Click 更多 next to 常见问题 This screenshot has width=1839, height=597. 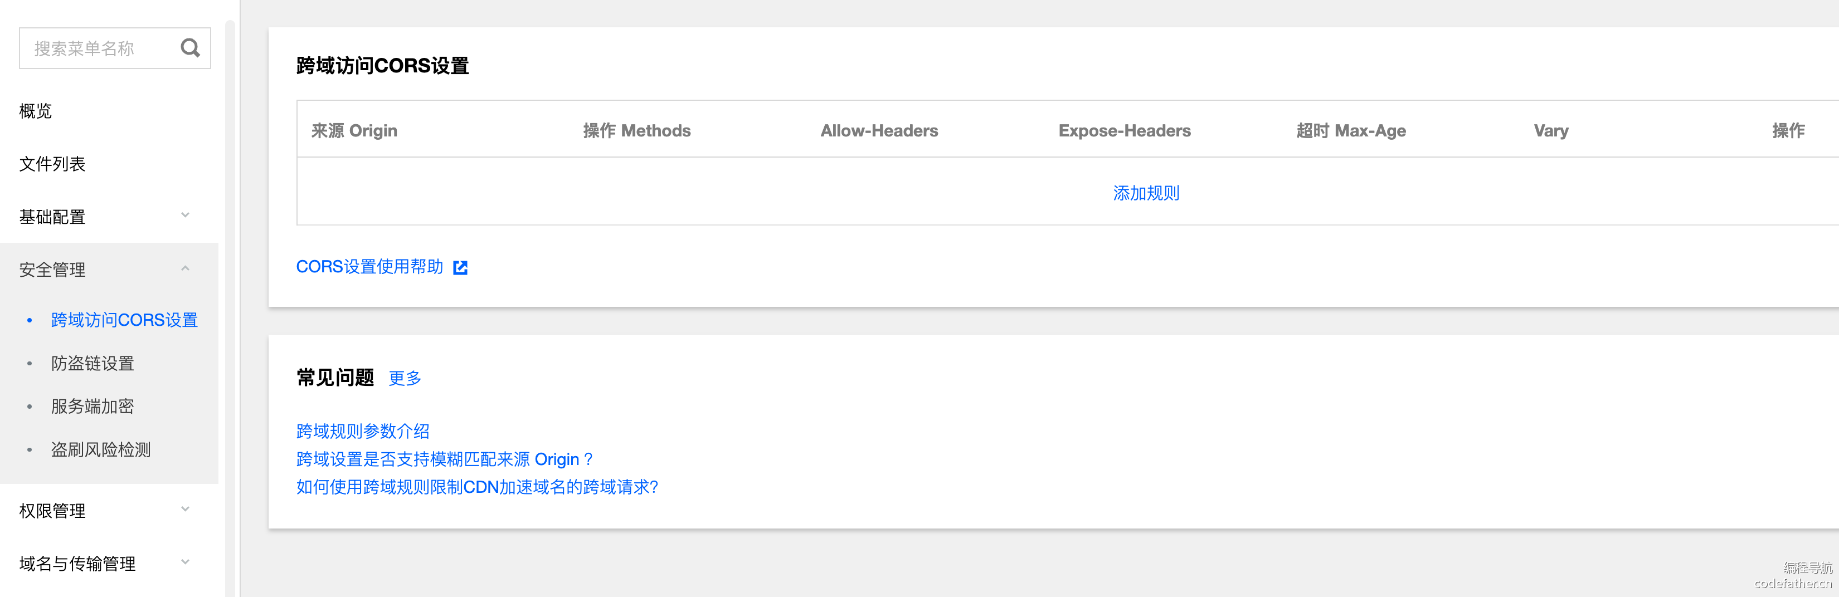point(405,378)
